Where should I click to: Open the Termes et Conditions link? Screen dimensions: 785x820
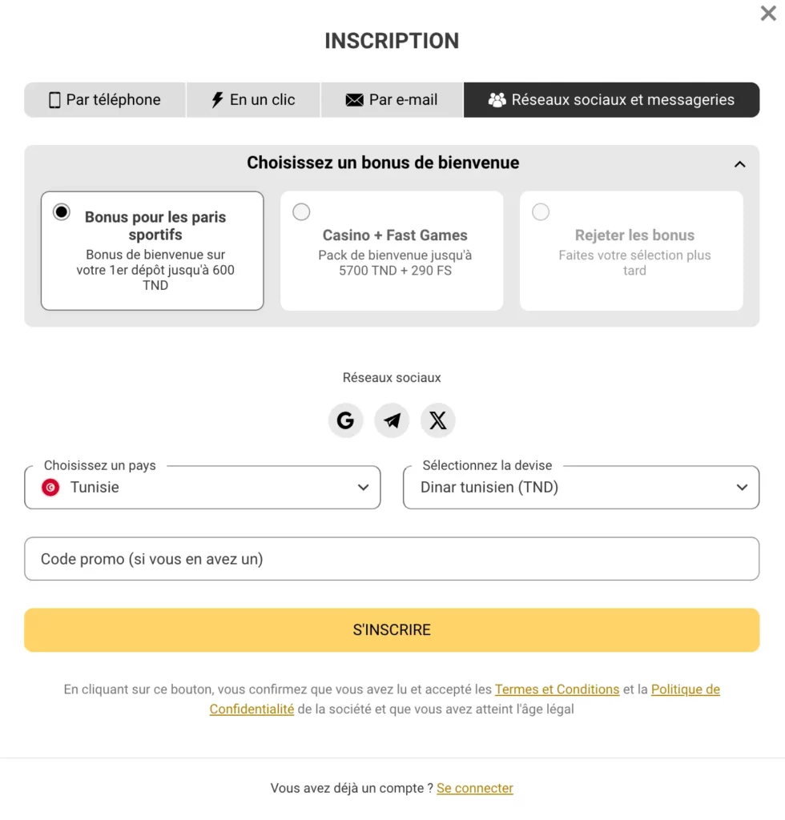coord(557,689)
